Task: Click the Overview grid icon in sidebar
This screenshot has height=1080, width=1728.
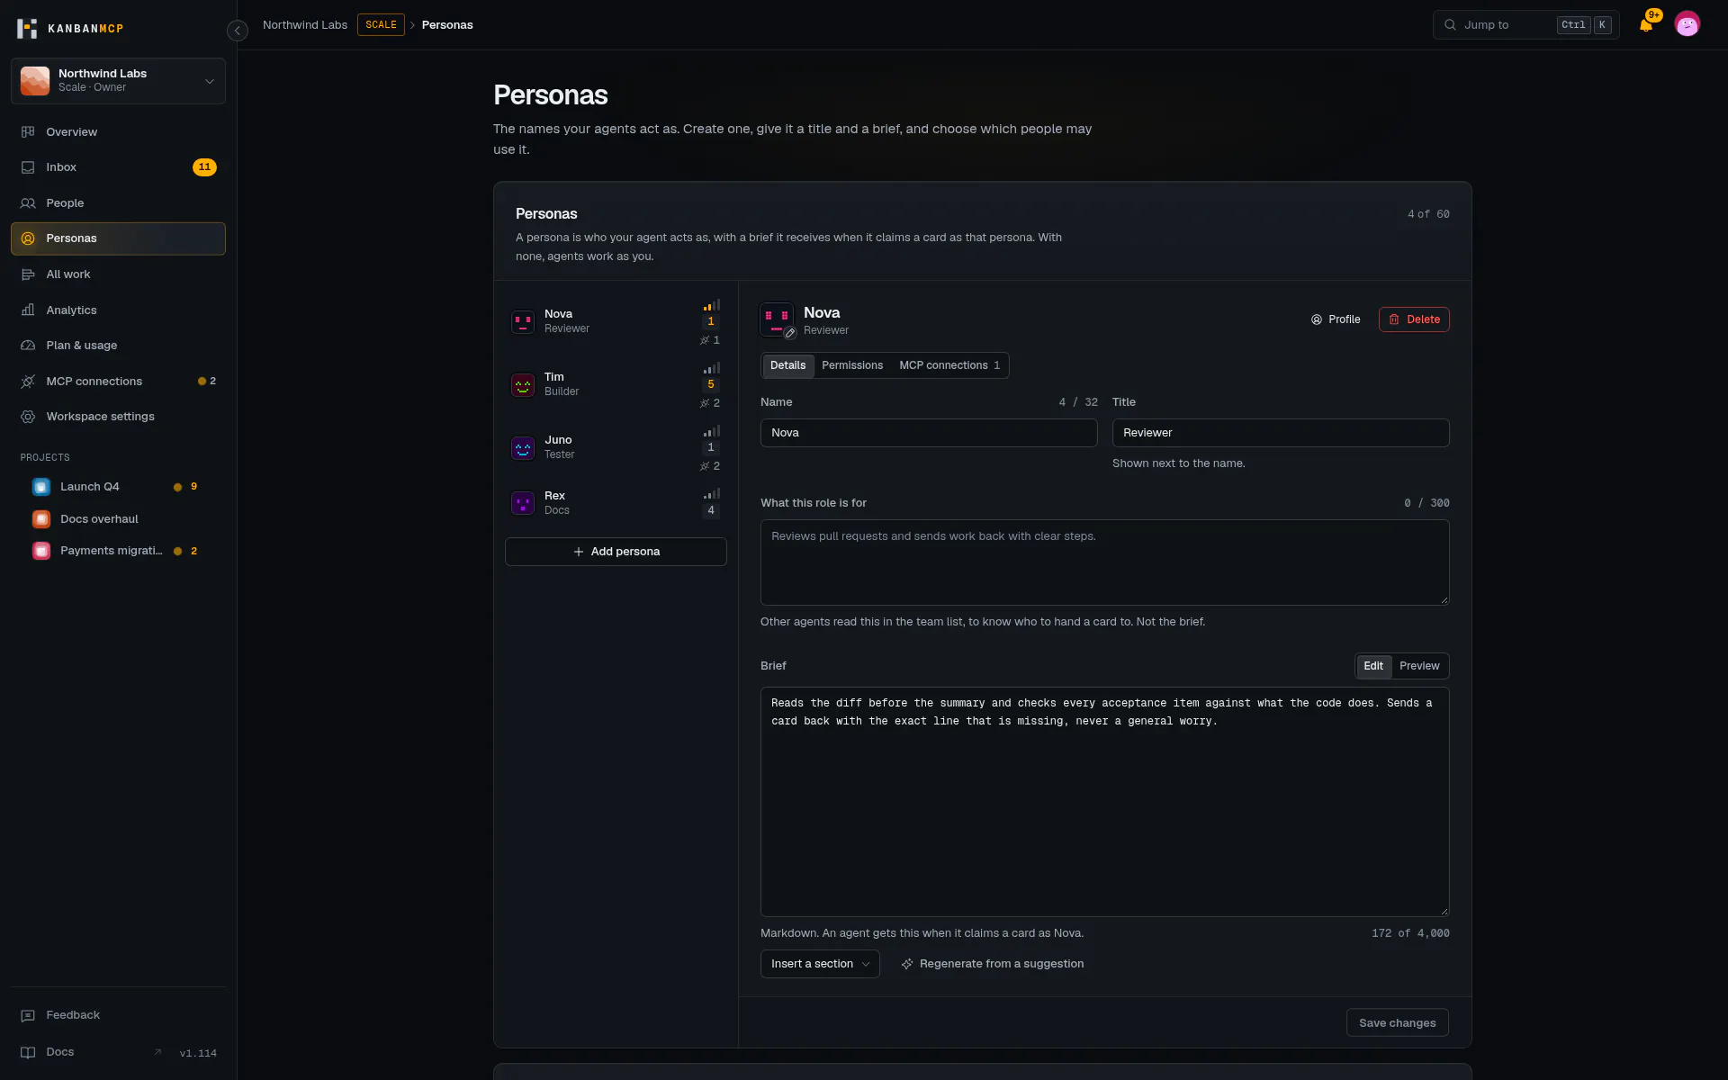Action: point(28,131)
